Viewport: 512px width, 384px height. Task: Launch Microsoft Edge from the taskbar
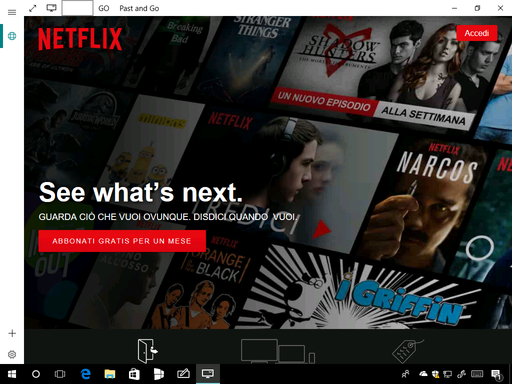click(x=85, y=374)
